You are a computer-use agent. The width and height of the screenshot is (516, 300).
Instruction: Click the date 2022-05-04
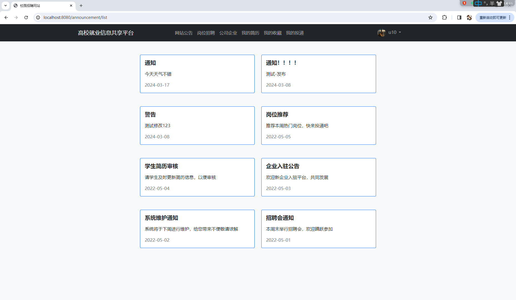pos(157,188)
